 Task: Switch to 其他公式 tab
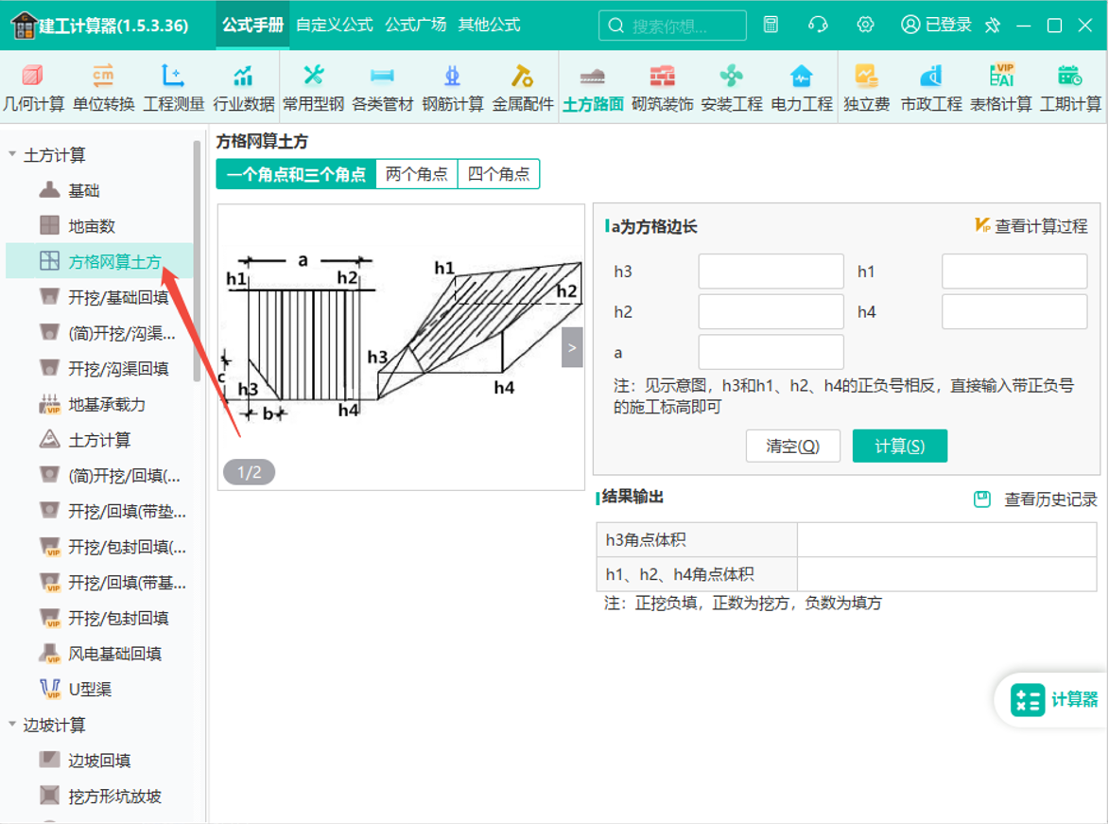(489, 25)
